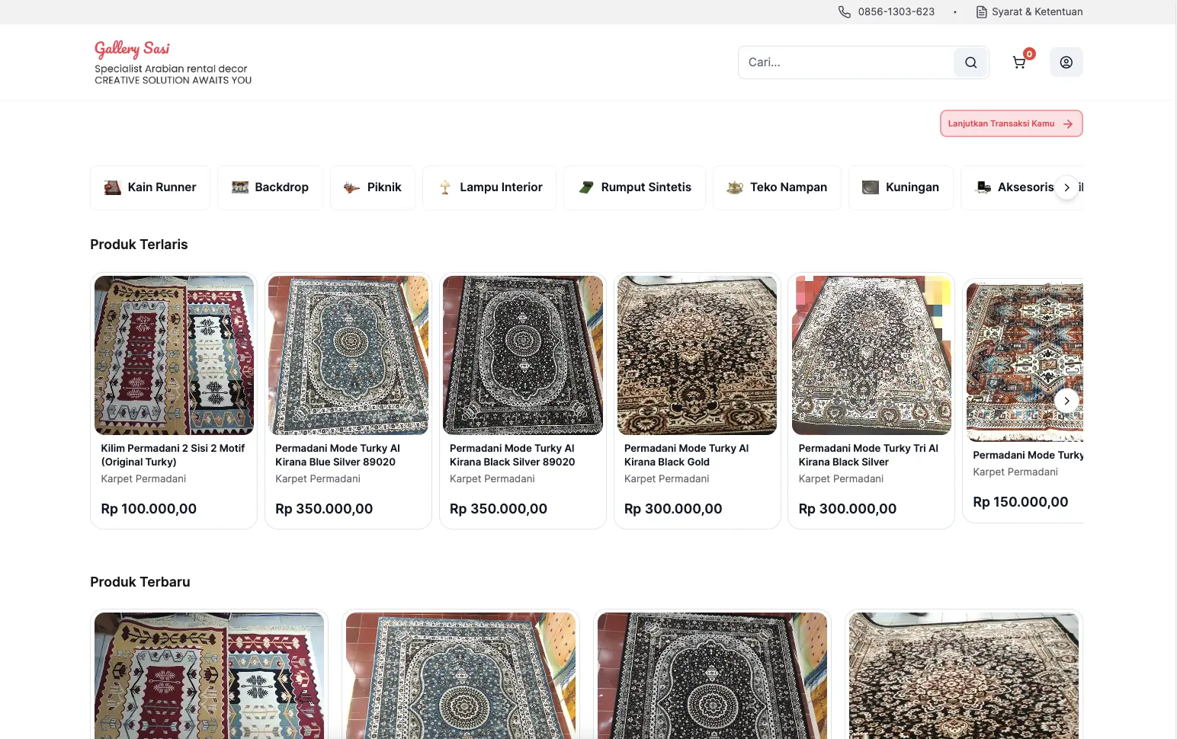Show next Produk Terlaris items via chevron
1177x739 pixels.
click(1066, 401)
